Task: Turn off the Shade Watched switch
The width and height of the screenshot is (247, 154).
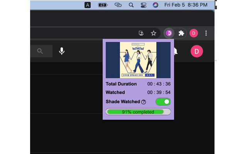Action: pyautogui.click(x=163, y=102)
